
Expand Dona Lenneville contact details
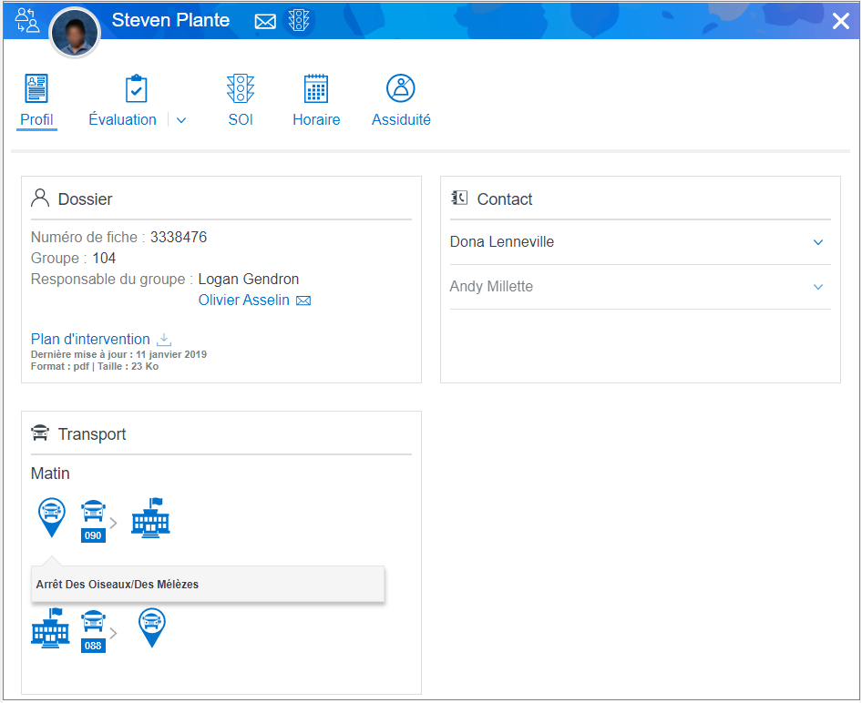point(817,242)
